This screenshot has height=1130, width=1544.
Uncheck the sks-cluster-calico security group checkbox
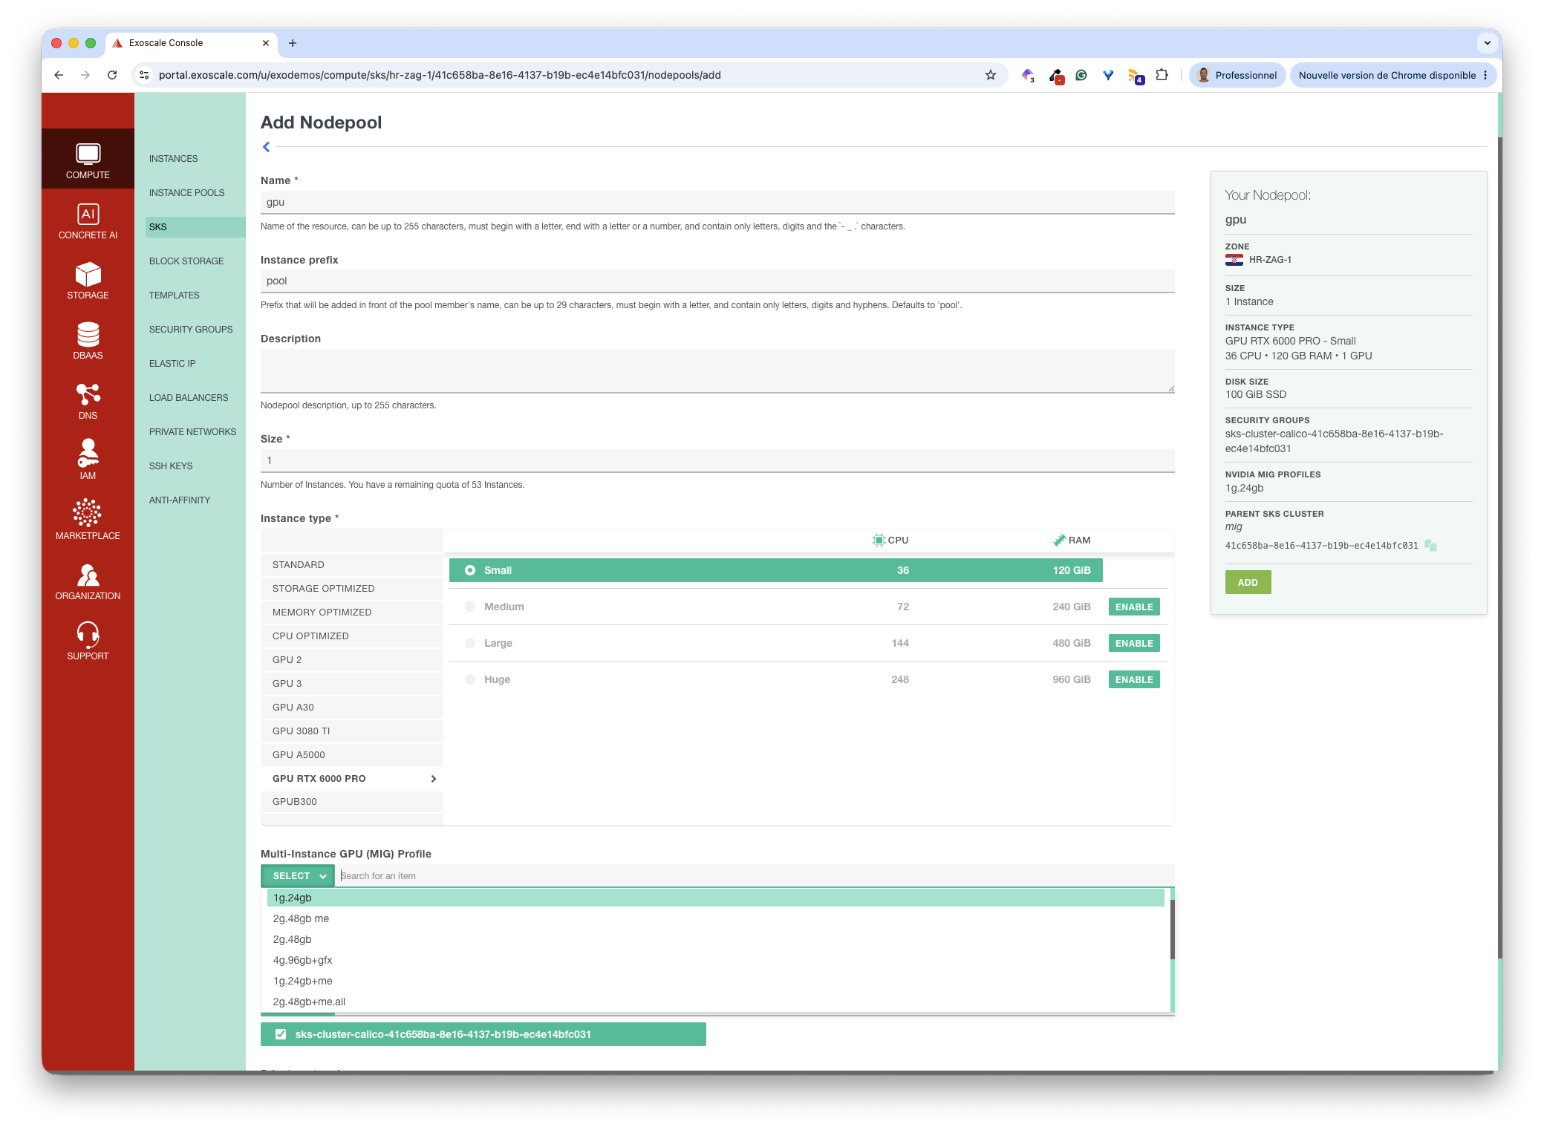[x=281, y=1034]
